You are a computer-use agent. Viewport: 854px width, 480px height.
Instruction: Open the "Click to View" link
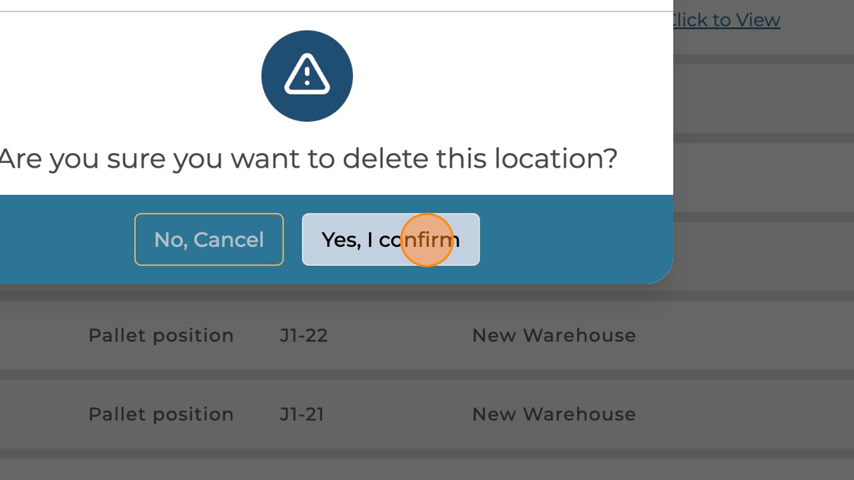click(x=724, y=20)
